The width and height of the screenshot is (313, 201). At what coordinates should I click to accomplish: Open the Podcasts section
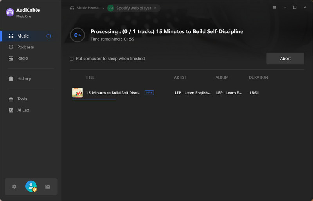31,47
